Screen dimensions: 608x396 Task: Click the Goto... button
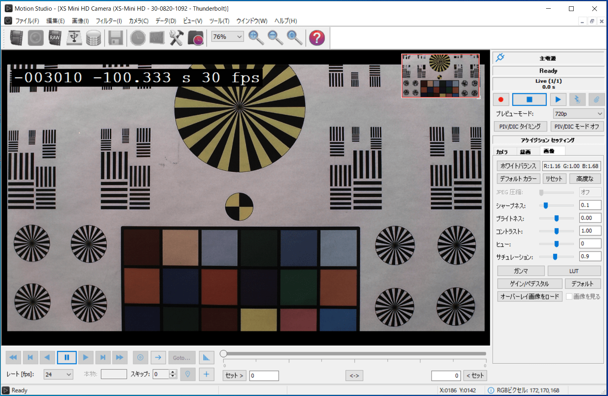point(182,357)
